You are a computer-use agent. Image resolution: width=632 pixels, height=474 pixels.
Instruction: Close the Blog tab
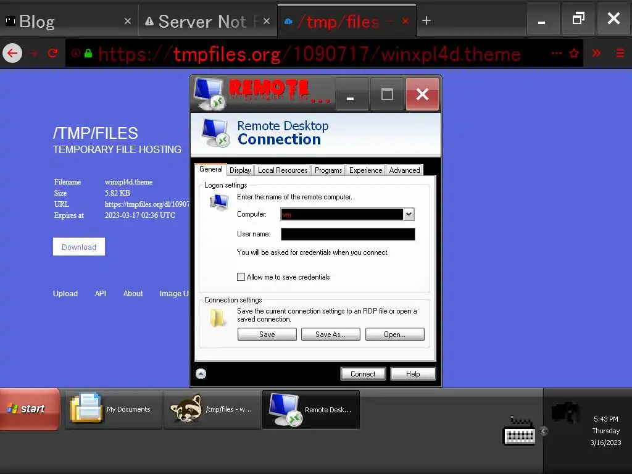tap(128, 21)
